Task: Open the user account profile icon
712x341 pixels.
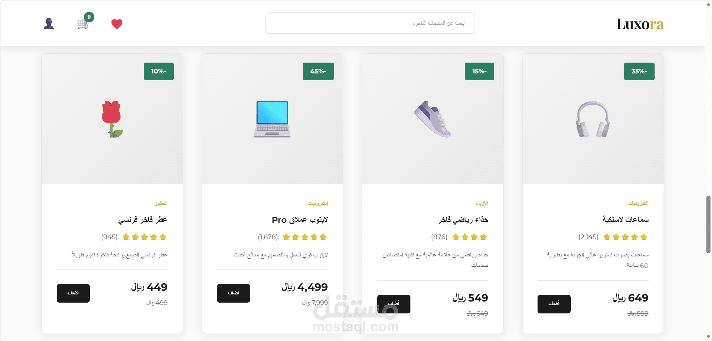Action: pyautogui.click(x=49, y=24)
